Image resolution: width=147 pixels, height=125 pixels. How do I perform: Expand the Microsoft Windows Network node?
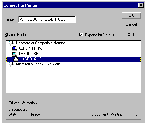coord(10,63)
